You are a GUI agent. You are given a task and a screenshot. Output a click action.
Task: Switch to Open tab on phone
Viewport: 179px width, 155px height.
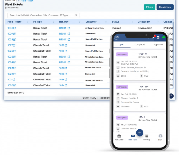[x=121, y=45]
